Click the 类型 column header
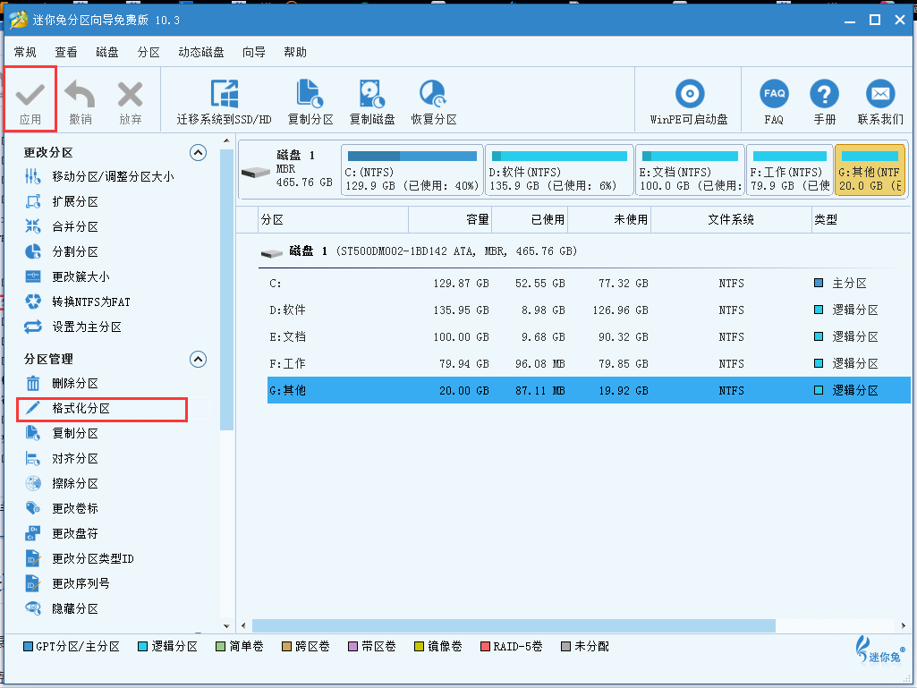Screen dimensions: 917x688 click(x=861, y=219)
